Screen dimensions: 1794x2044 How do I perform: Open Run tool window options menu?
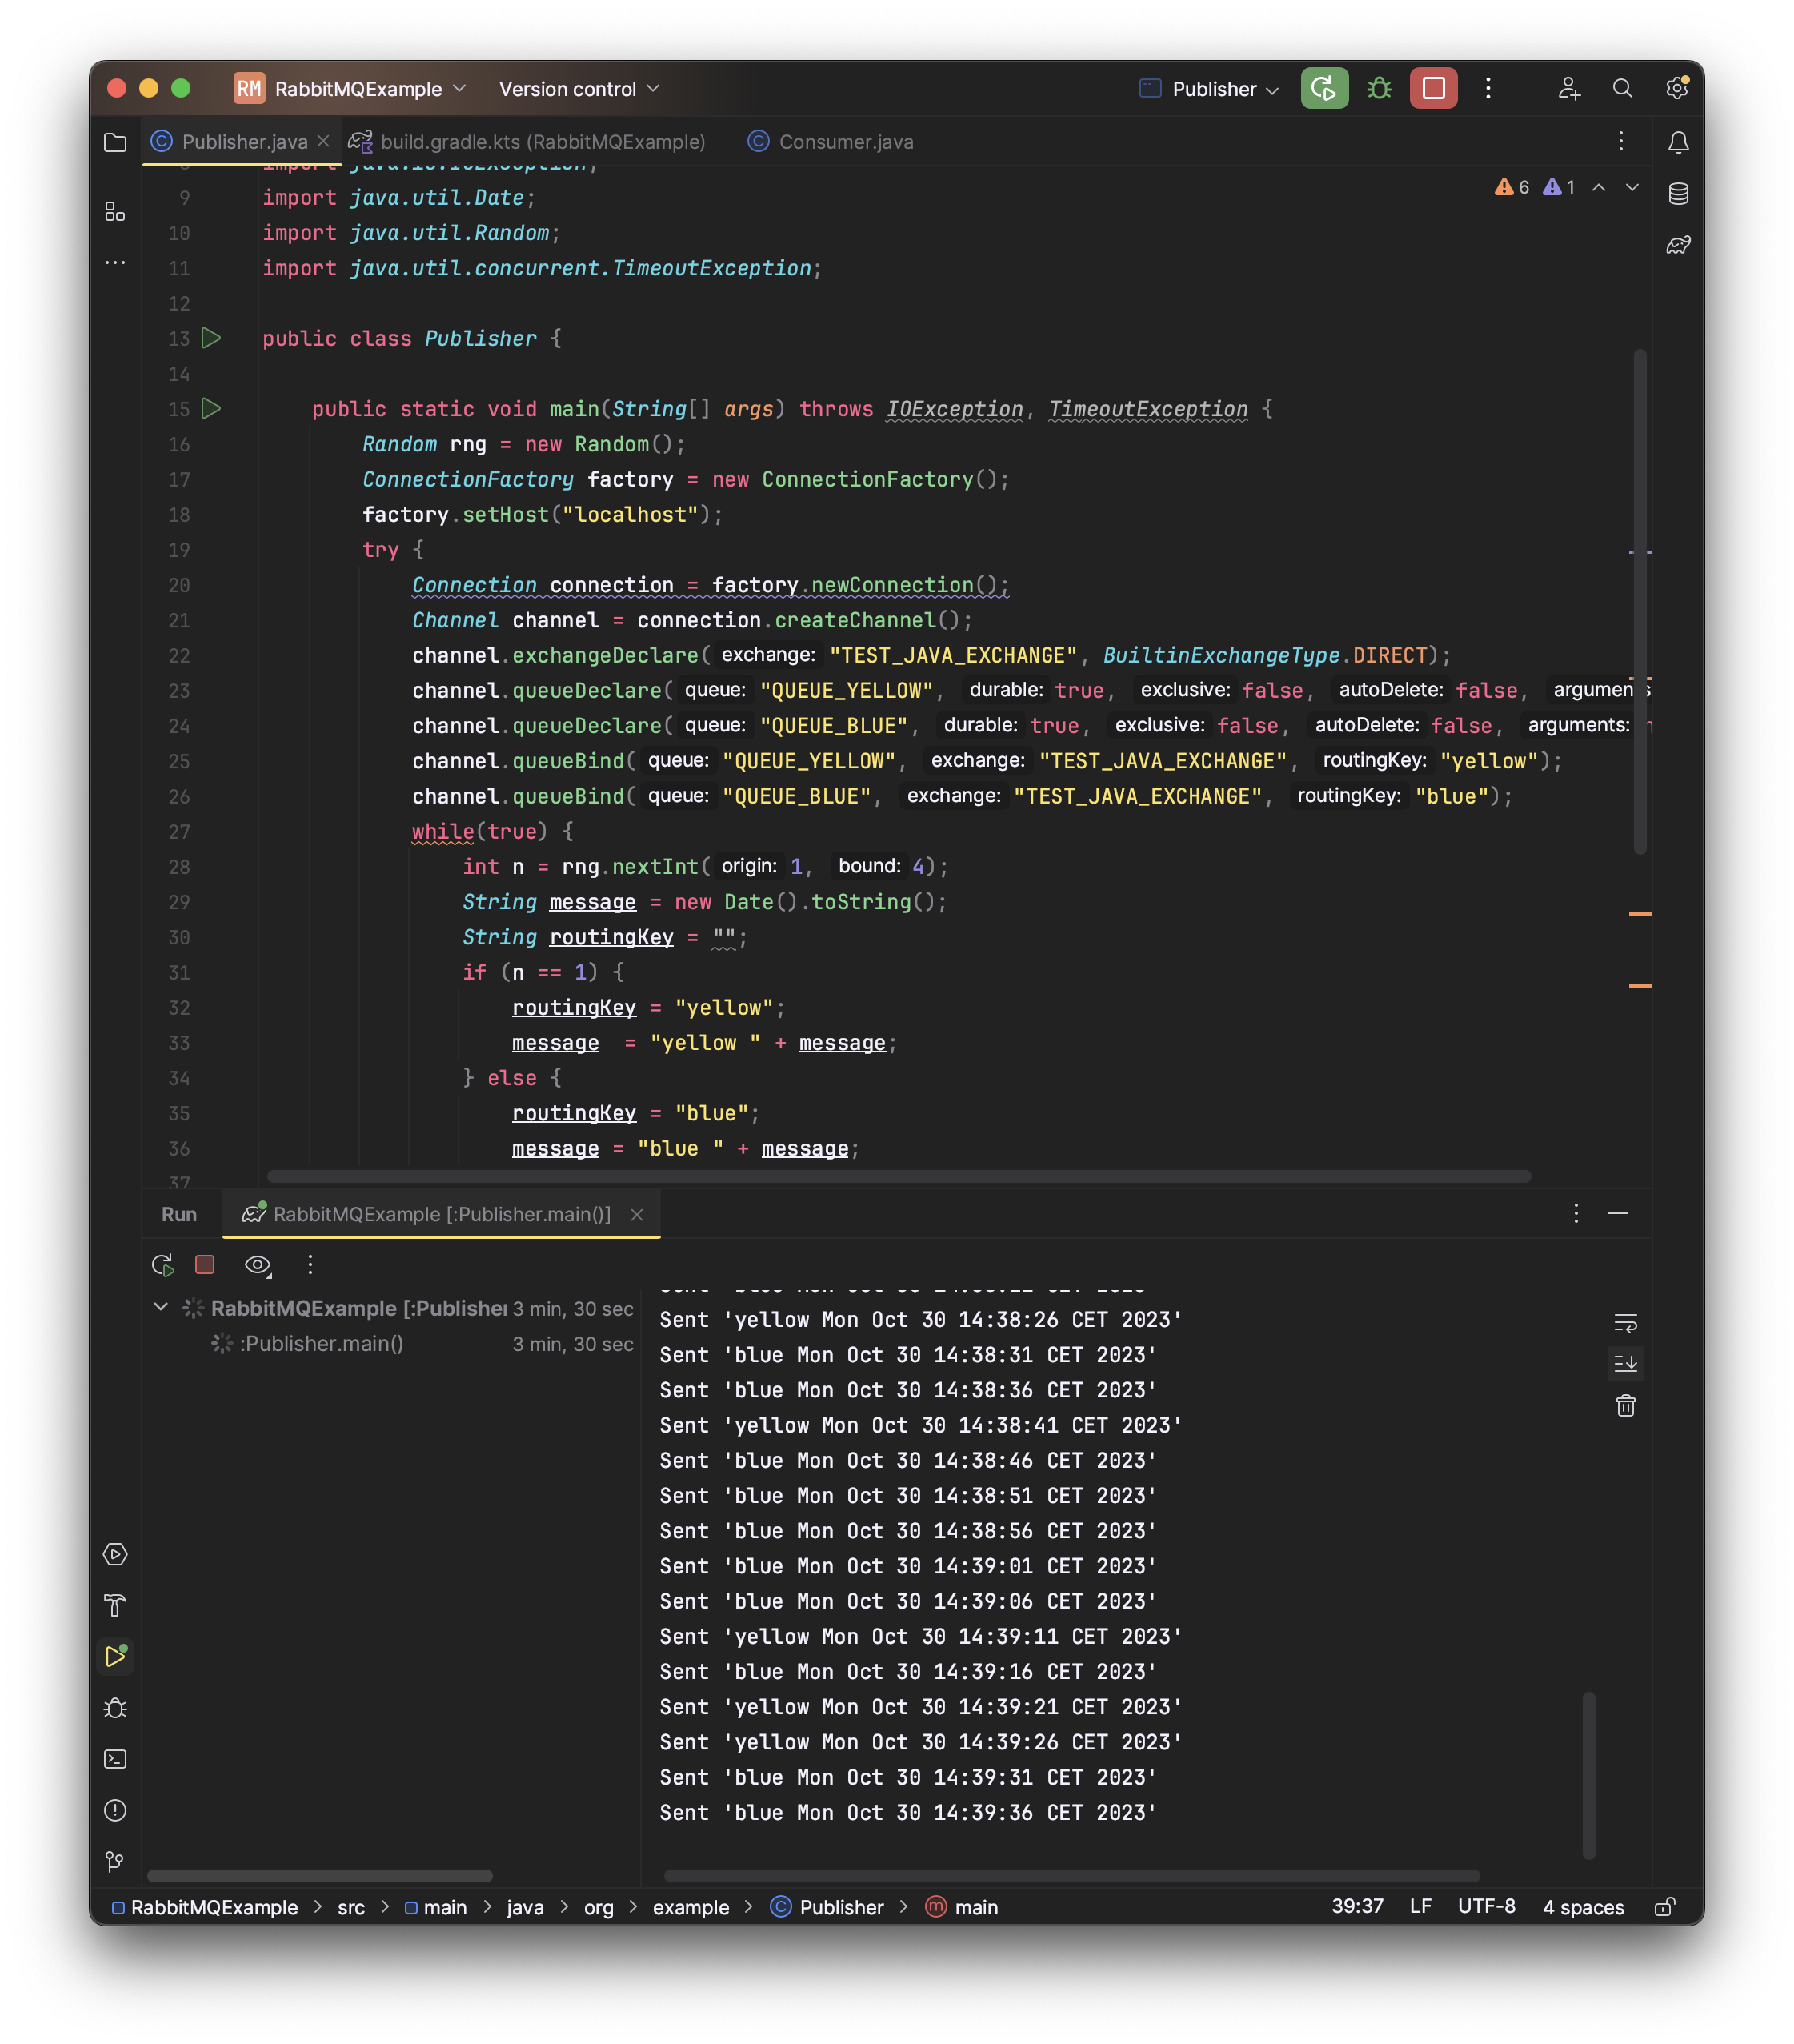point(1576,1213)
